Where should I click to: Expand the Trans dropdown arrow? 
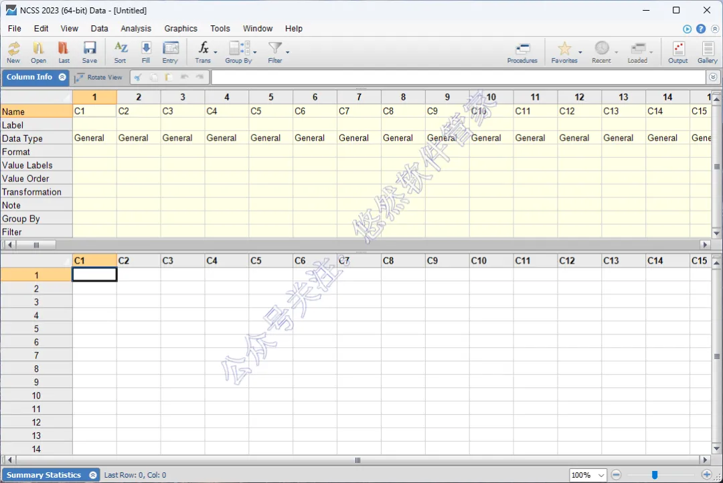click(x=216, y=53)
